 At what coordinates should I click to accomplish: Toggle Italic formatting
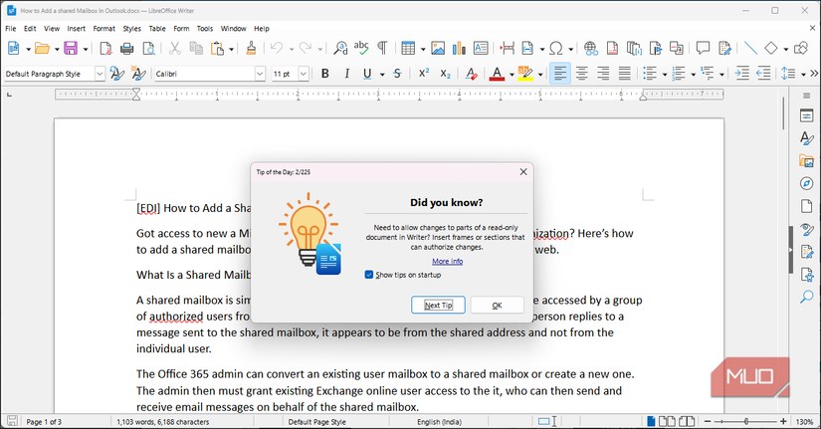pos(346,74)
